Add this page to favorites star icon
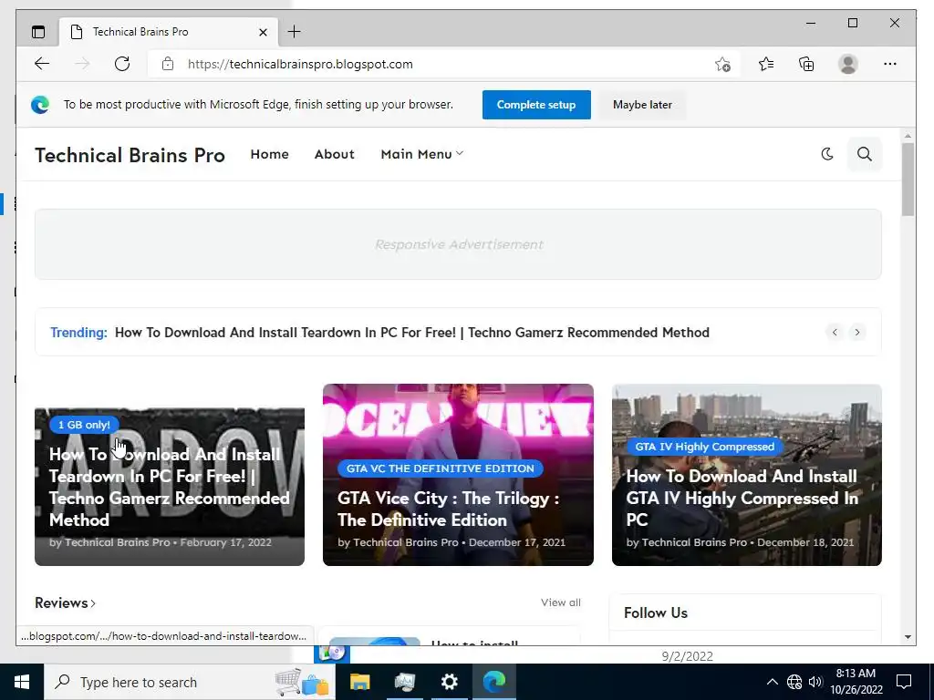Screen dimensions: 934x700 722,64
